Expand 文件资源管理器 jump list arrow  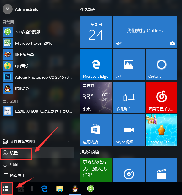68,141
